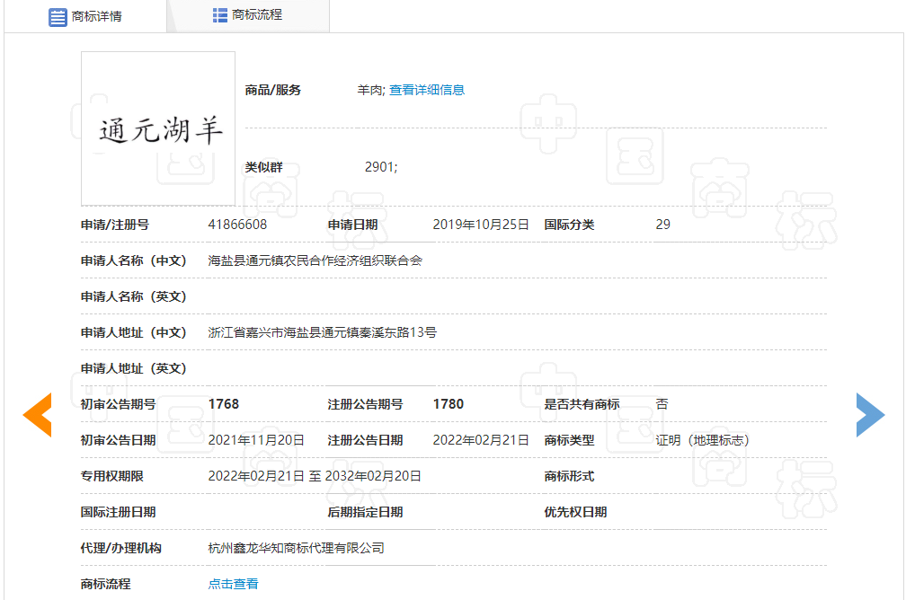906x600 pixels.
Task: Click the 初审公告期号 label
Action: click(118, 404)
